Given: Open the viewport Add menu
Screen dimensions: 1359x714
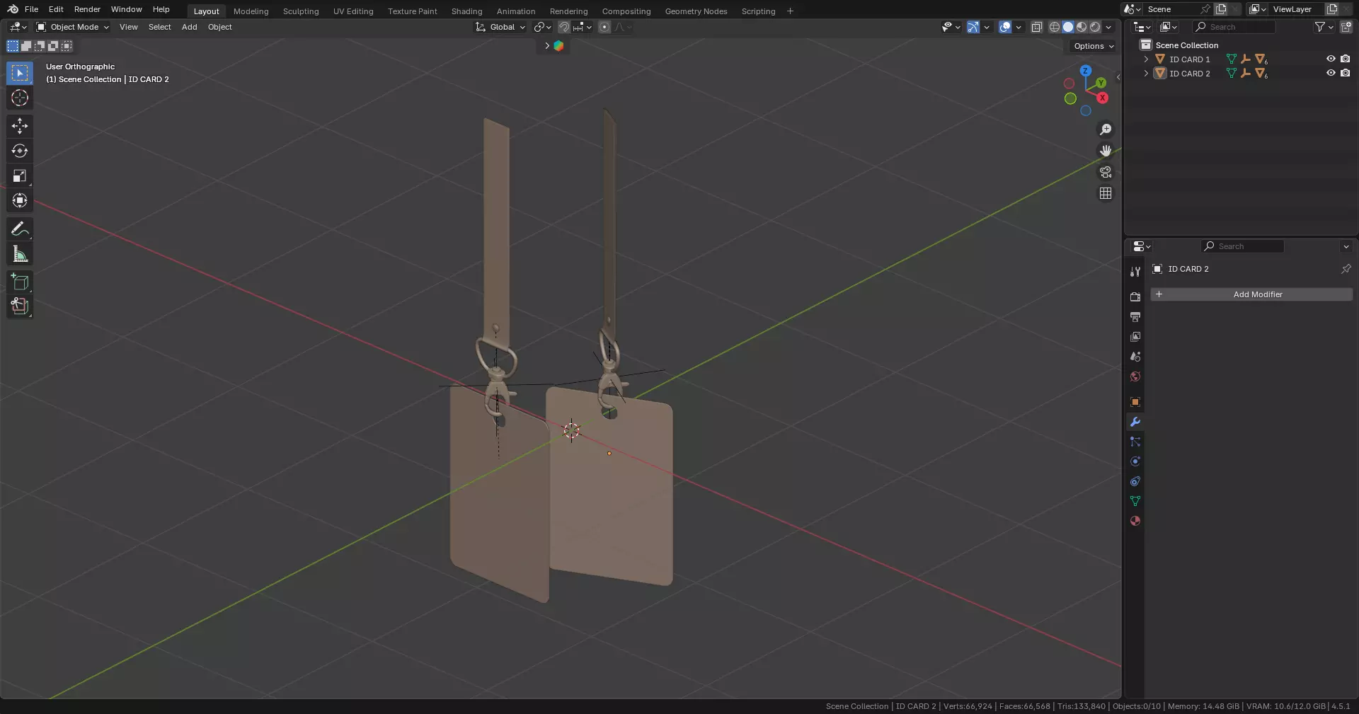Looking at the screenshot, I should pyautogui.click(x=189, y=27).
